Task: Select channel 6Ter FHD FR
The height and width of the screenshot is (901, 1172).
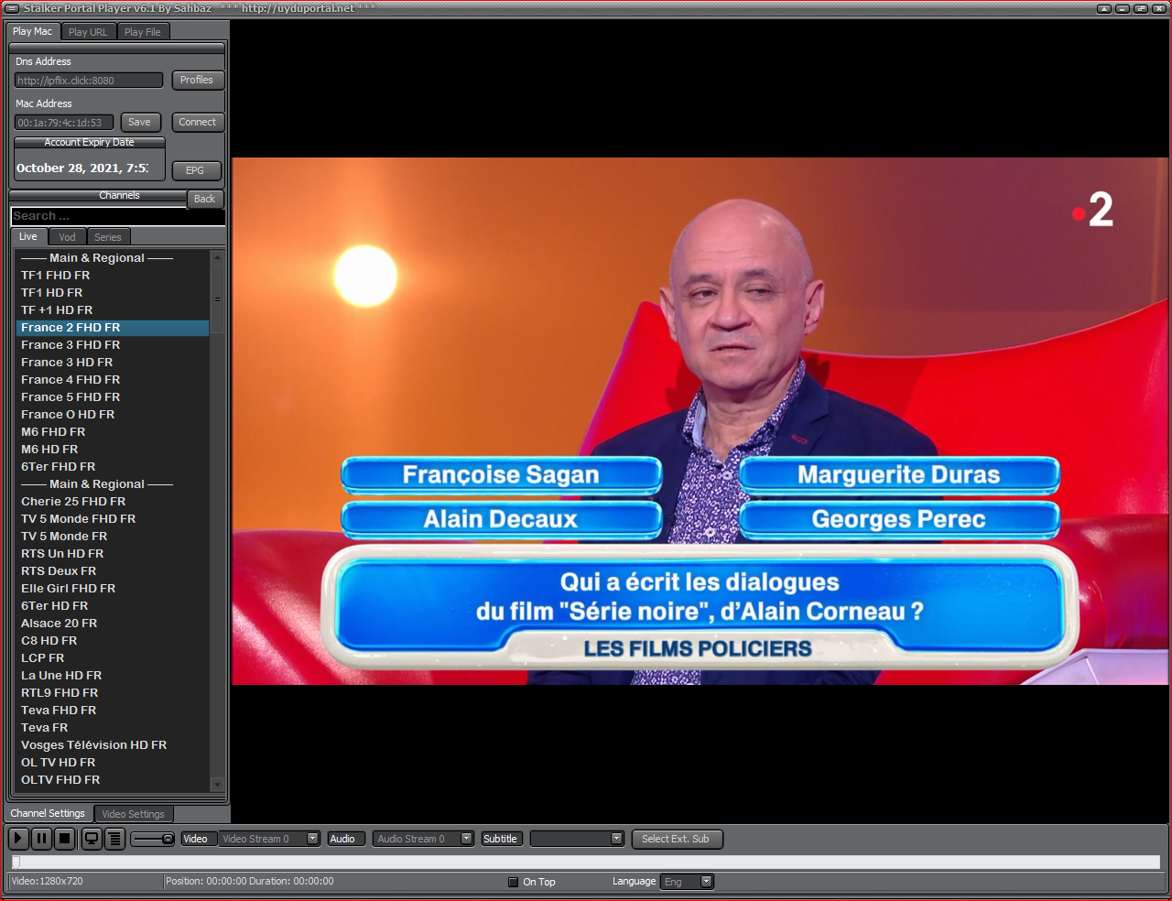Action: tap(114, 467)
